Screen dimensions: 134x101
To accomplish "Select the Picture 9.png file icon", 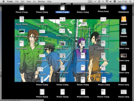I will pyautogui.click(x=103, y=43).
